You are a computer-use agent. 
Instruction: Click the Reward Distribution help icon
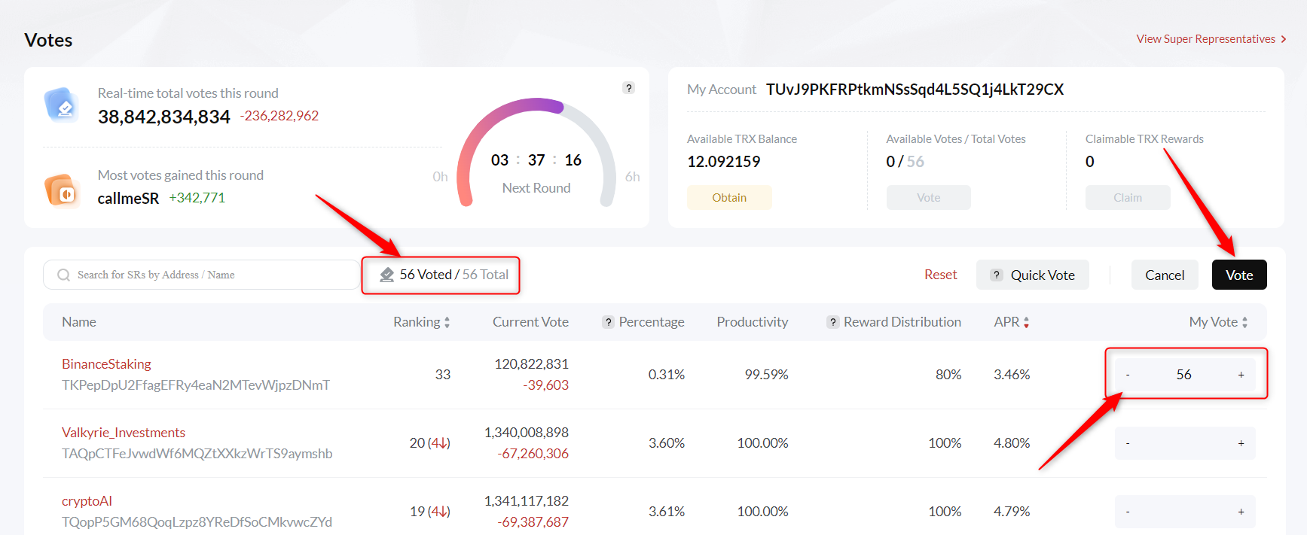click(x=832, y=322)
